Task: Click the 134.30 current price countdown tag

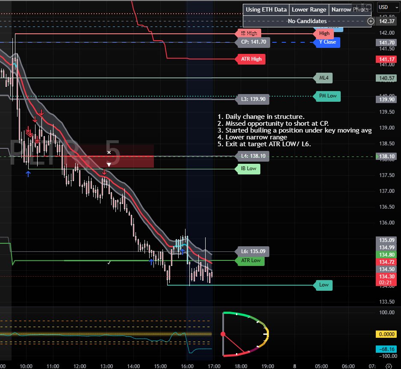Action: (386, 279)
